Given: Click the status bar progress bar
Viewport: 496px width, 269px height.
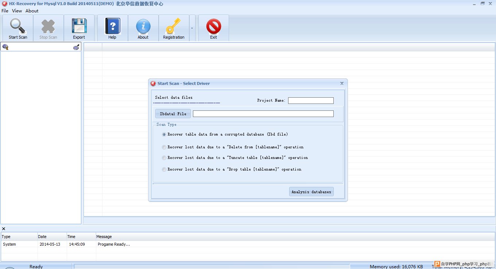Looking at the screenshot, I should [x=212, y=266].
